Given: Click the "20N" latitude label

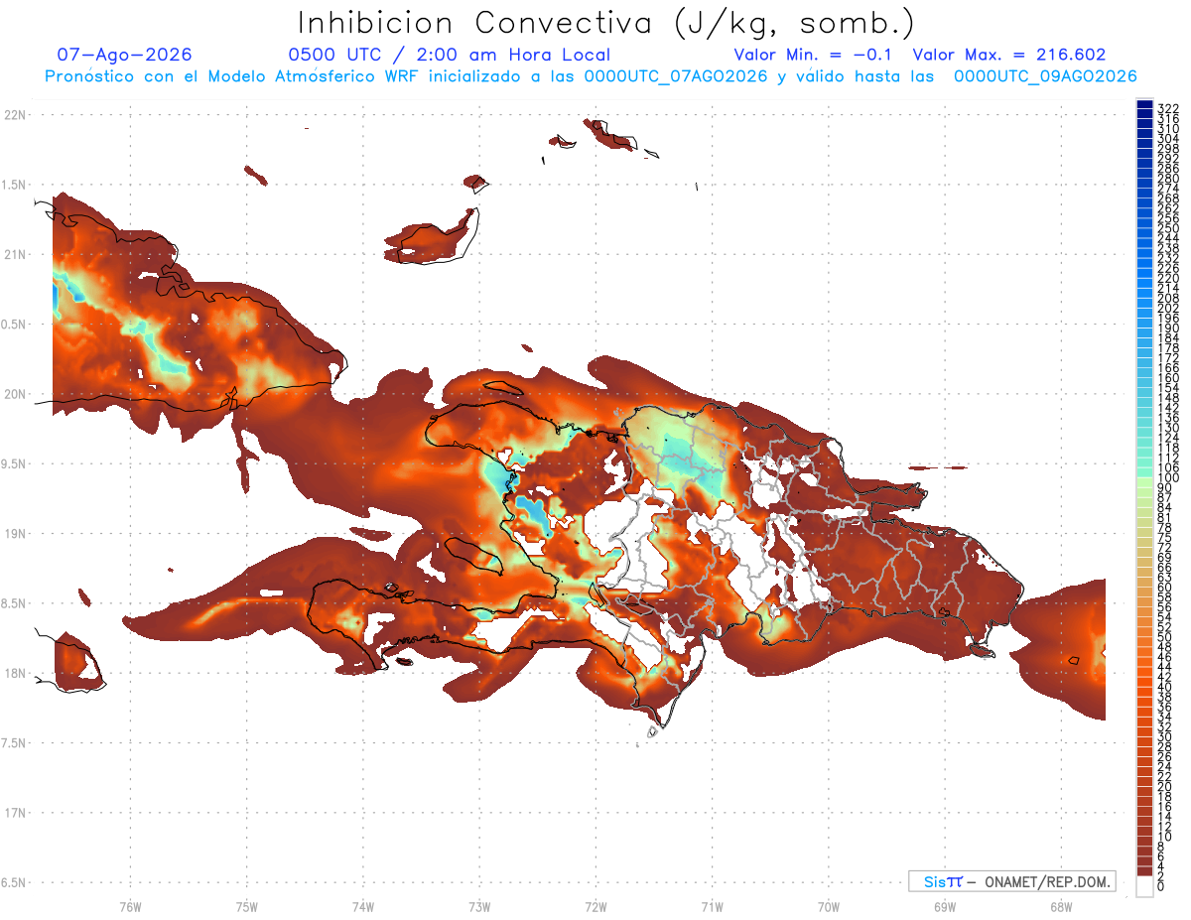Looking at the screenshot, I should point(15,394).
